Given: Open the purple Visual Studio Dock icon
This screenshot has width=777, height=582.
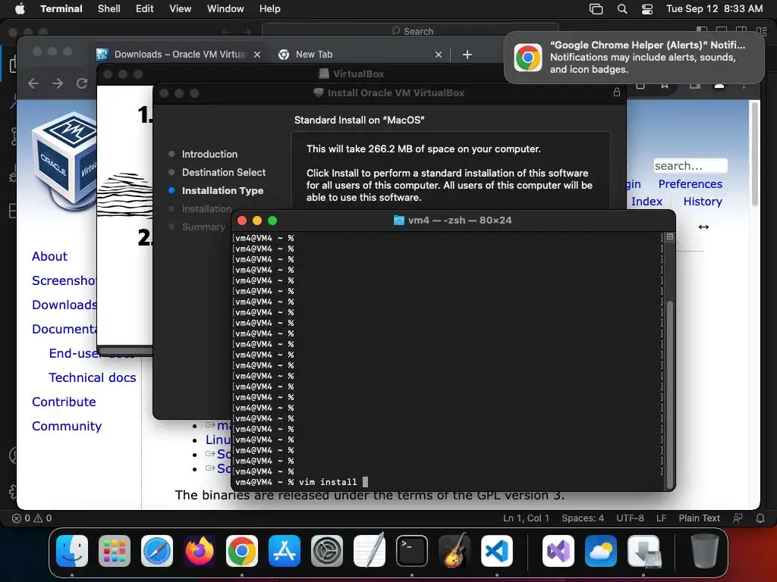Looking at the screenshot, I should click(x=558, y=551).
